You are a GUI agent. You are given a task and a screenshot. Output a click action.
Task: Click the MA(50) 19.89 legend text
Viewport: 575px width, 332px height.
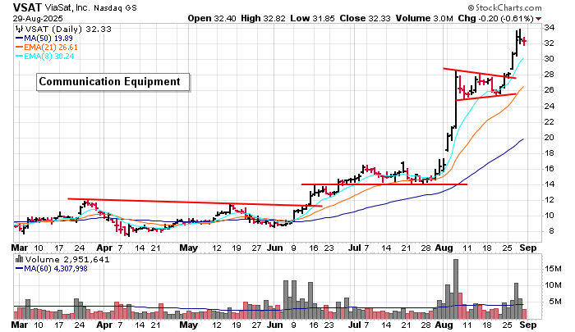pyautogui.click(x=48, y=39)
